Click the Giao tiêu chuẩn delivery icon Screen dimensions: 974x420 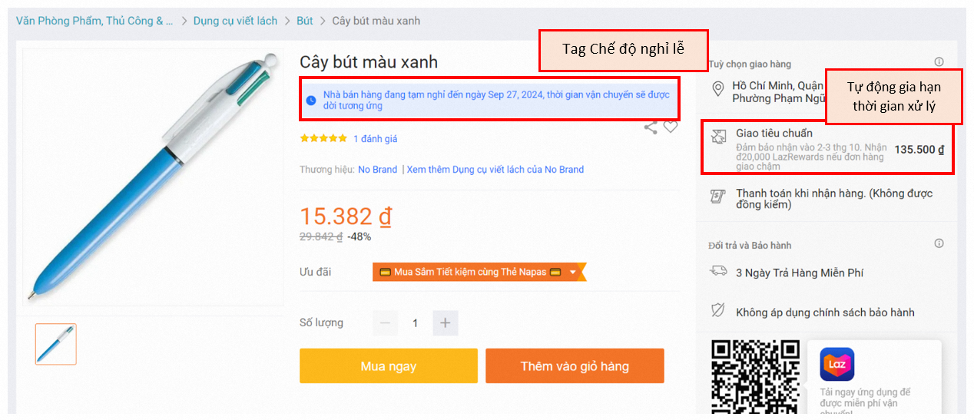[x=718, y=137]
